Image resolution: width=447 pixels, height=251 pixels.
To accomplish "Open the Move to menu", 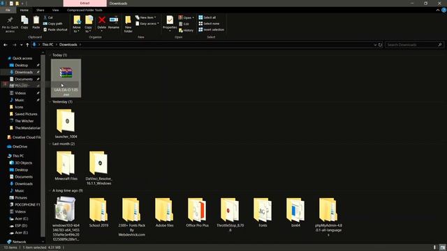I will tap(77, 24).
